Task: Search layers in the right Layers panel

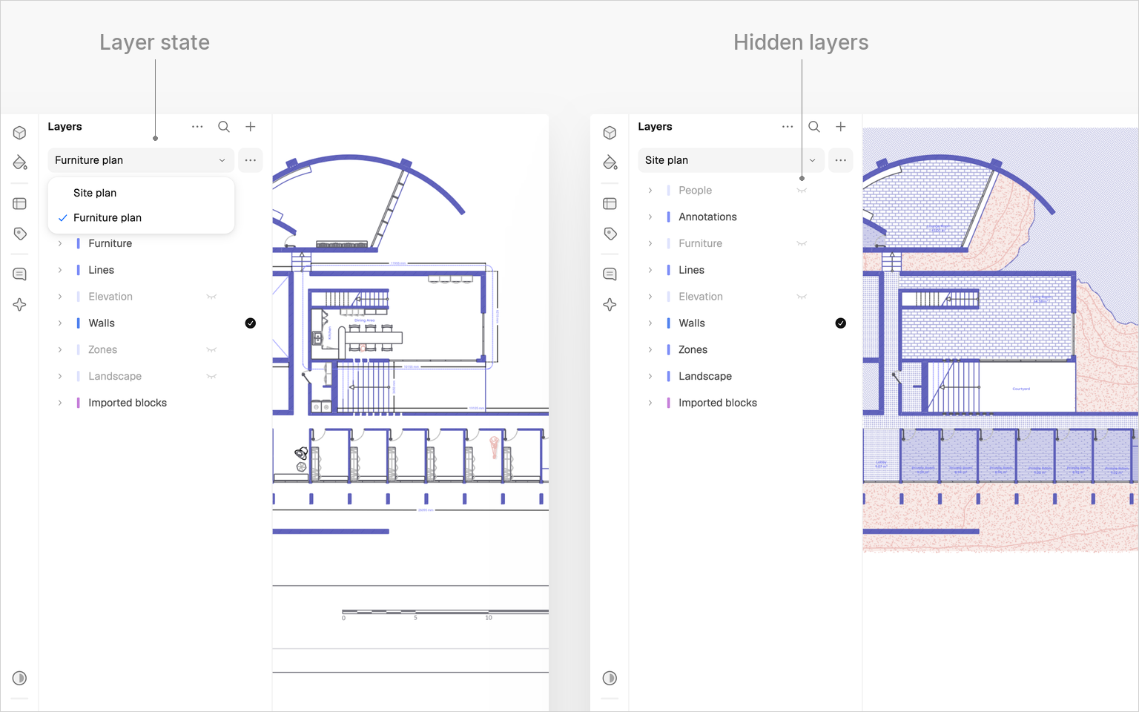Action: tap(814, 127)
